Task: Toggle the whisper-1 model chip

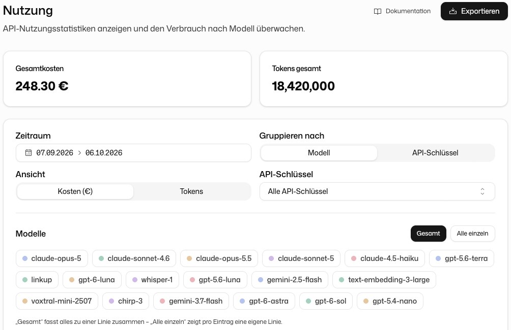Action: coord(153,280)
